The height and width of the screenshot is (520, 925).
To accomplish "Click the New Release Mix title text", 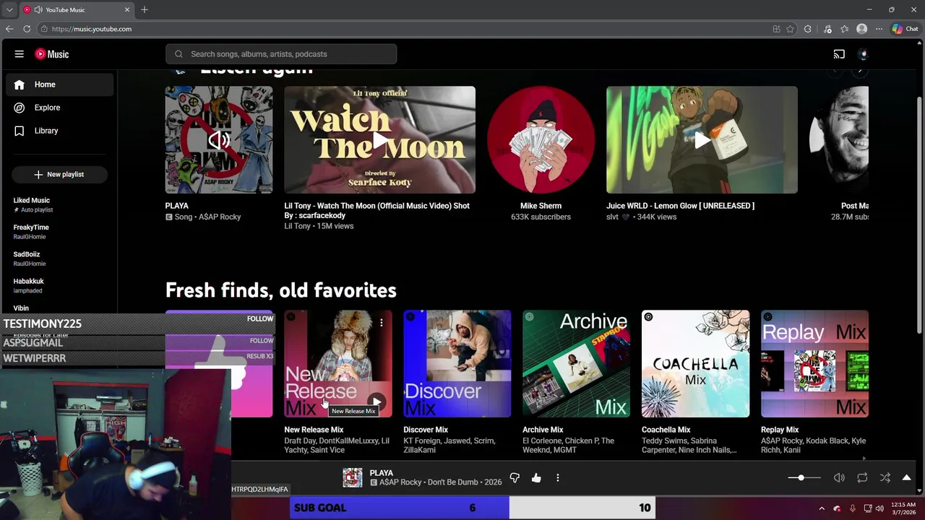I will 314,430.
